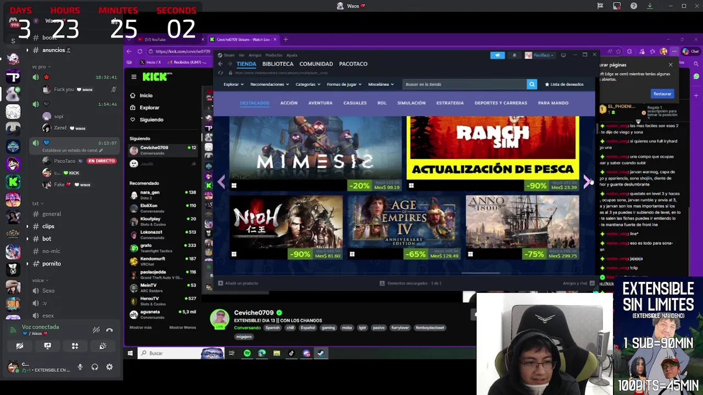Mute the Discord microphone
Image resolution: width=703 pixels, height=395 pixels.
click(x=80, y=367)
